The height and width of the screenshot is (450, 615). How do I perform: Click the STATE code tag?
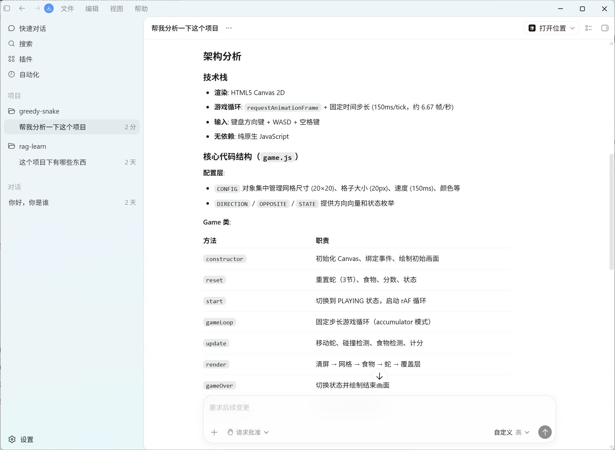(307, 204)
